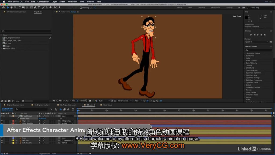Select the Selection (arrow) tool
The image size is (275, 155).
coord(8,8)
